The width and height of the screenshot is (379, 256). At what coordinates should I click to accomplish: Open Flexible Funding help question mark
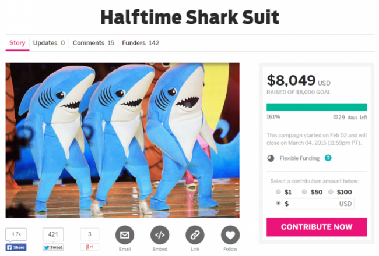(x=328, y=158)
